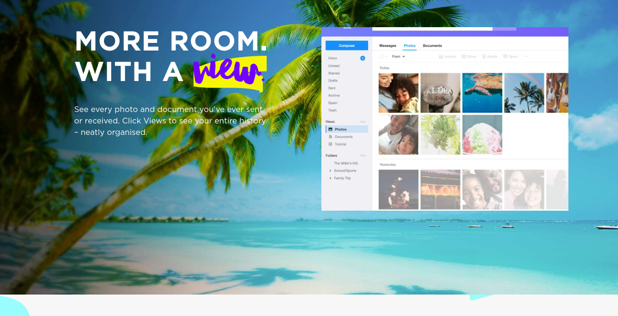The image size is (618, 316).
Task: Open the sea turtle underwater photo
Action: click(482, 93)
